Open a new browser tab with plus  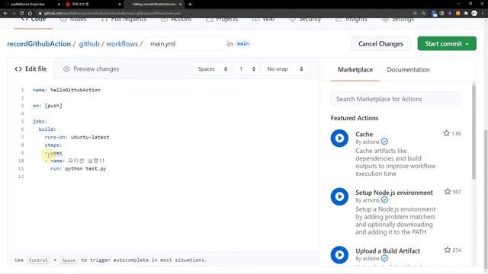pos(190,5)
